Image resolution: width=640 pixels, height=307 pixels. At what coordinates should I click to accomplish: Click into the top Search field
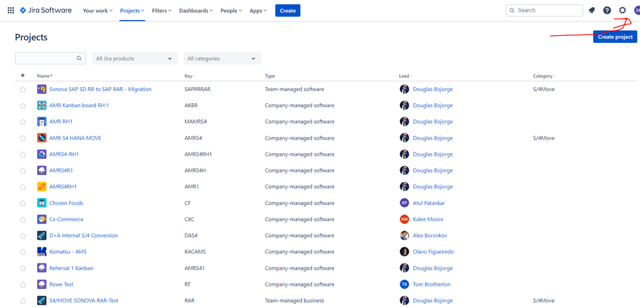tap(545, 10)
